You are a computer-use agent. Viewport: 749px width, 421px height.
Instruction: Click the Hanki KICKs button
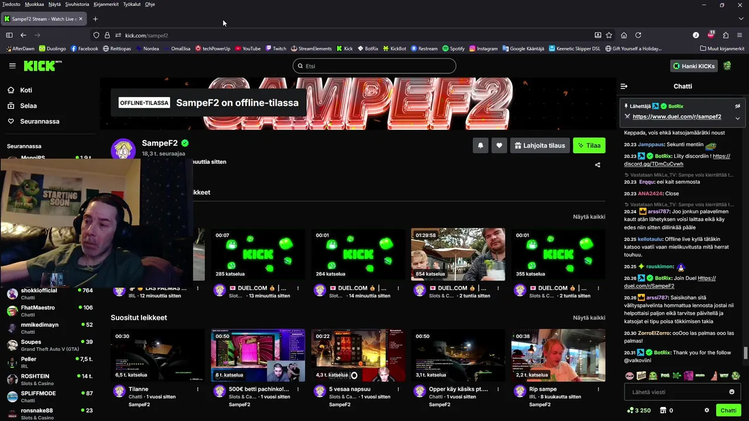tap(694, 66)
